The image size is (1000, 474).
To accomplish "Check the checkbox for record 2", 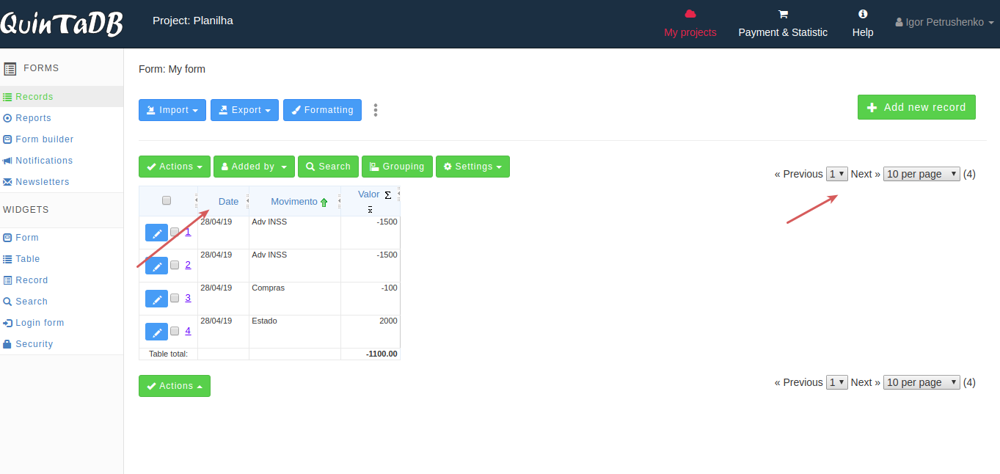I will (175, 266).
